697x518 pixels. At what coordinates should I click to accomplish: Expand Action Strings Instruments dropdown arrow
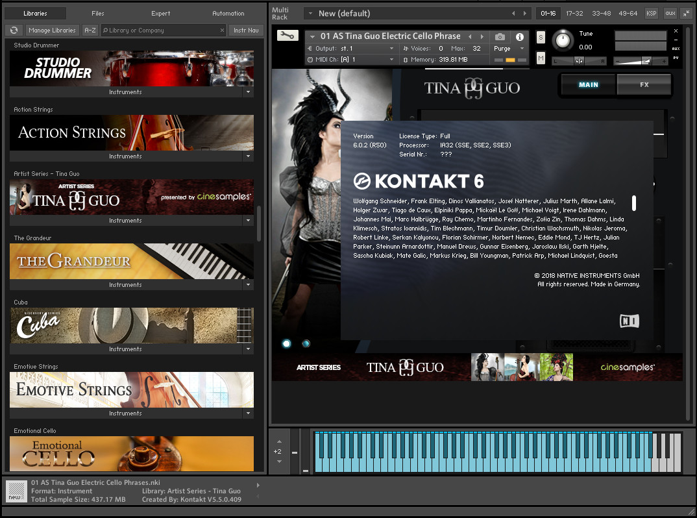pos(248,156)
